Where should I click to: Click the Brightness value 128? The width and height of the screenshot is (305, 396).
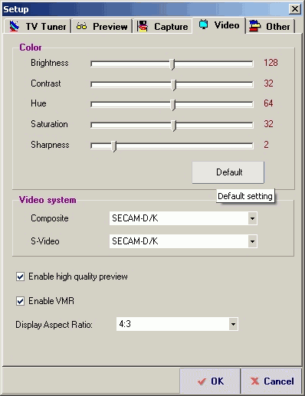pos(271,63)
